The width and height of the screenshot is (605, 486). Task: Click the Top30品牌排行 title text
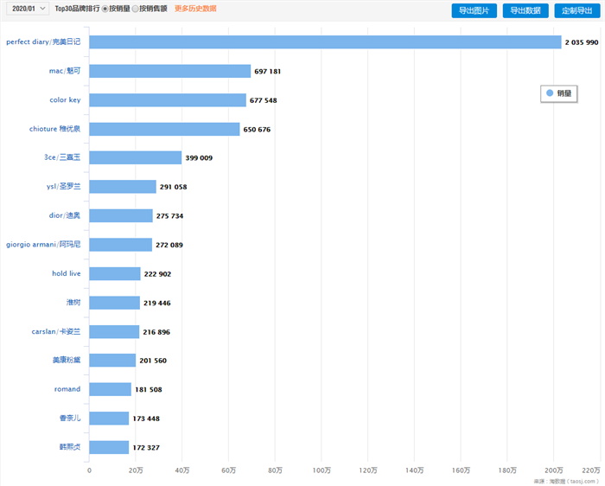click(77, 9)
